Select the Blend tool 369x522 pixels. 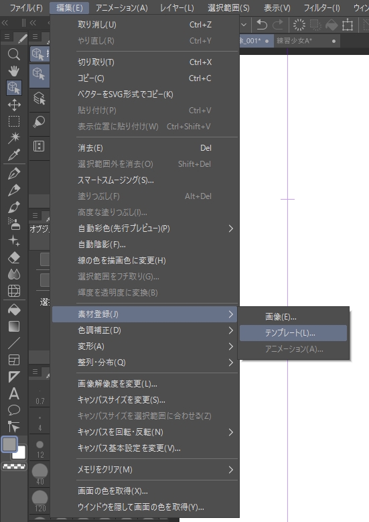coord(13,274)
